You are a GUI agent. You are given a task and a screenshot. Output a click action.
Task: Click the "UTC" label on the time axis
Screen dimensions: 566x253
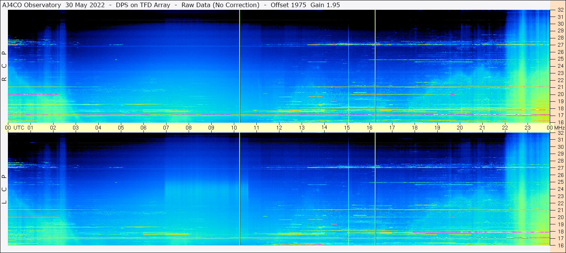click(x=19, y=128)
